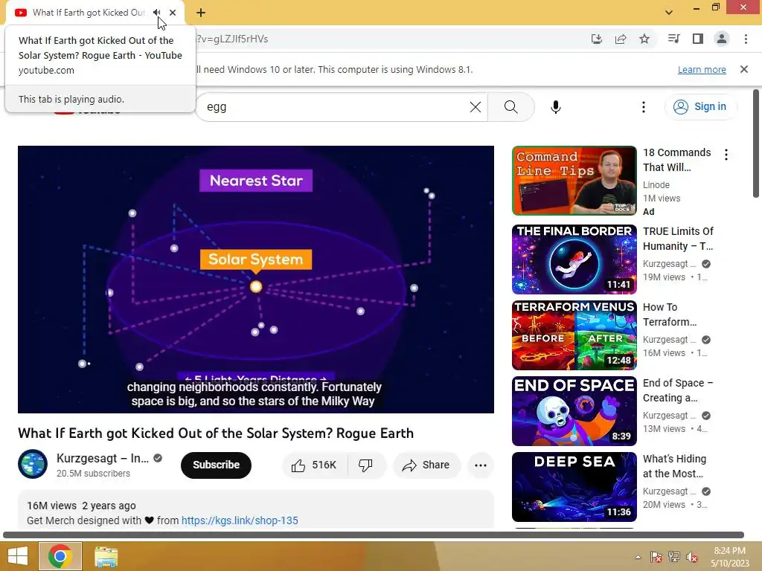Open YouTube settings three-dot menu
The width and height of the screenshot is (762, 571).
coord(644,107)
